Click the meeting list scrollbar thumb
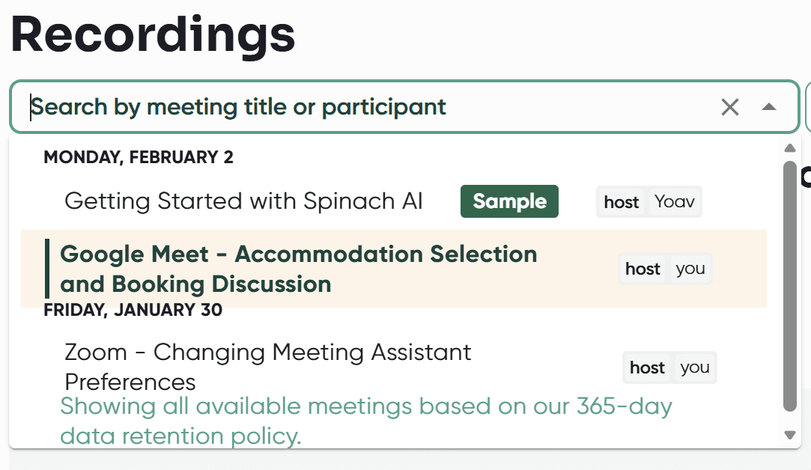811x470 pixels. [x=789, y=284]
